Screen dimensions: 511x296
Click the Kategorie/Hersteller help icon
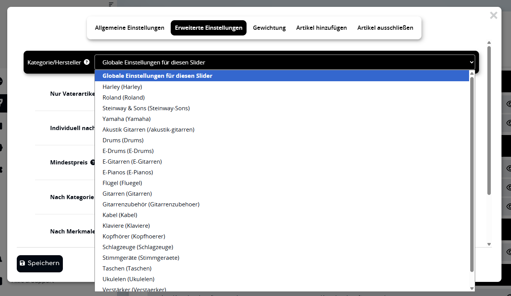pos(87,62)
